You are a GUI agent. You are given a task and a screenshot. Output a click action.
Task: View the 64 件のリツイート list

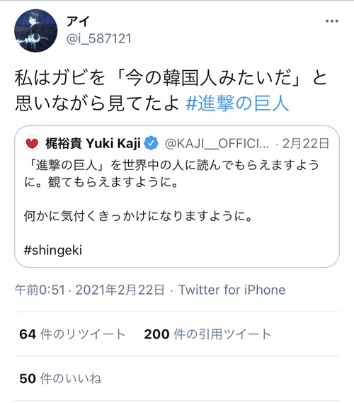(72, 334)
